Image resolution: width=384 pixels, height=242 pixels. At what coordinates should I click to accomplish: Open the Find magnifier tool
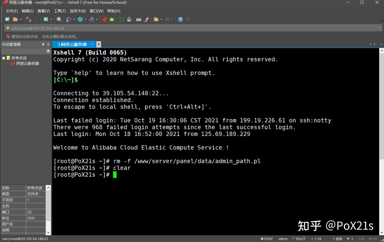click(x=59, y=19)
